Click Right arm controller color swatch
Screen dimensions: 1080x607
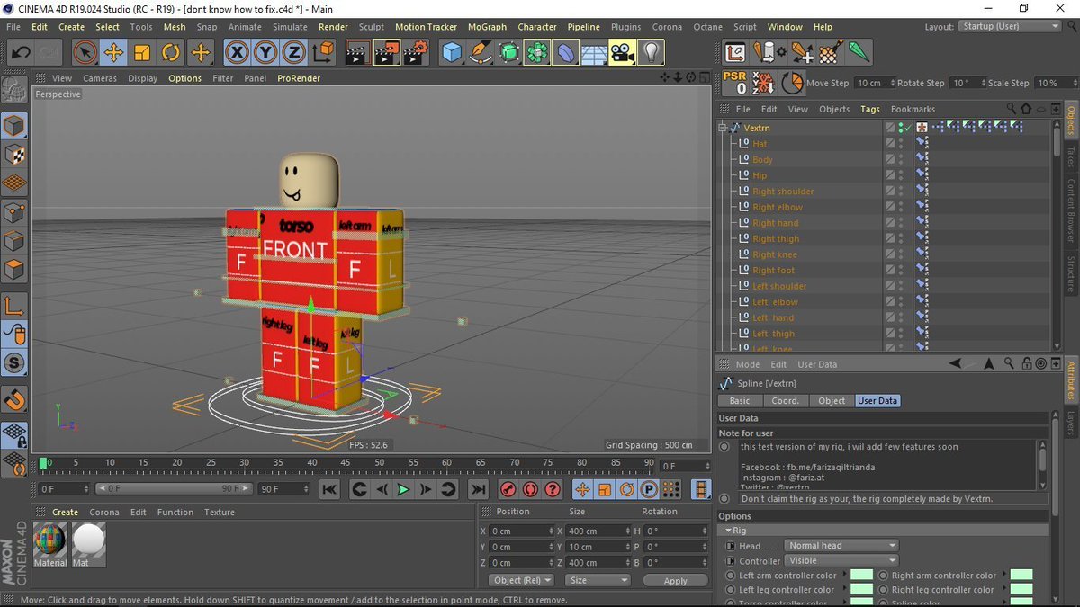pos(1021,576)
